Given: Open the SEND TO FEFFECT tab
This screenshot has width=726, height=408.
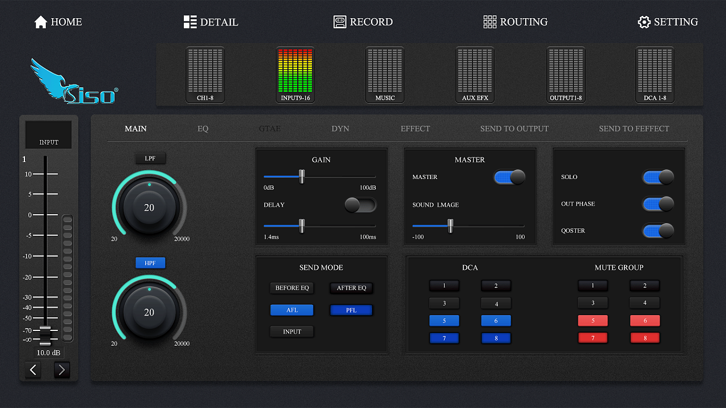Looking at the screenshot, I should click(634, 129).
